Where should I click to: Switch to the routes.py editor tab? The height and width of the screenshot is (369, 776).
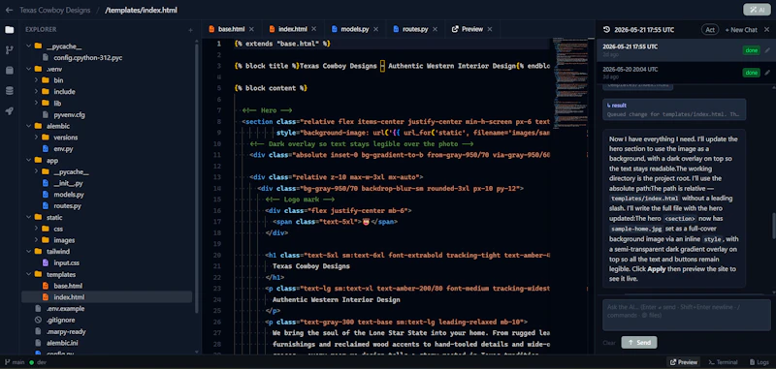(x=415, y=29)
